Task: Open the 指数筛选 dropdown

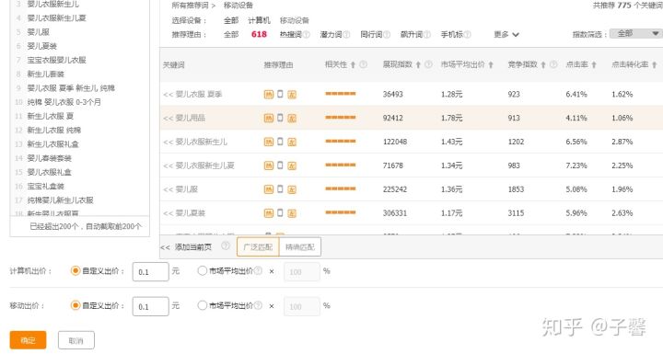Action: 635,34
